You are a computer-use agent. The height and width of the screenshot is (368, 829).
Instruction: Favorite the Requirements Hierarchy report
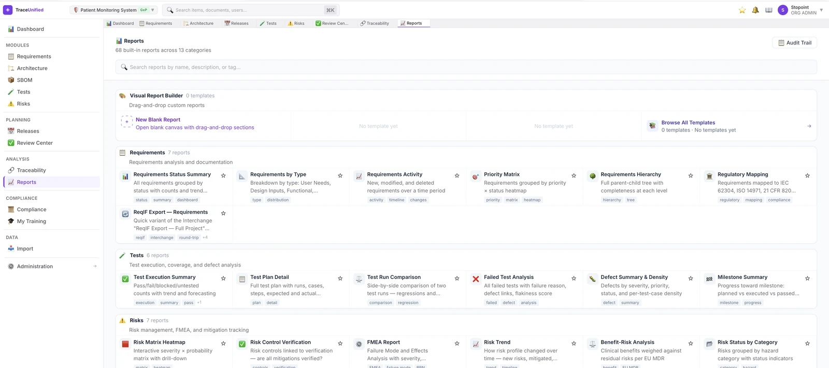(691, 175)
